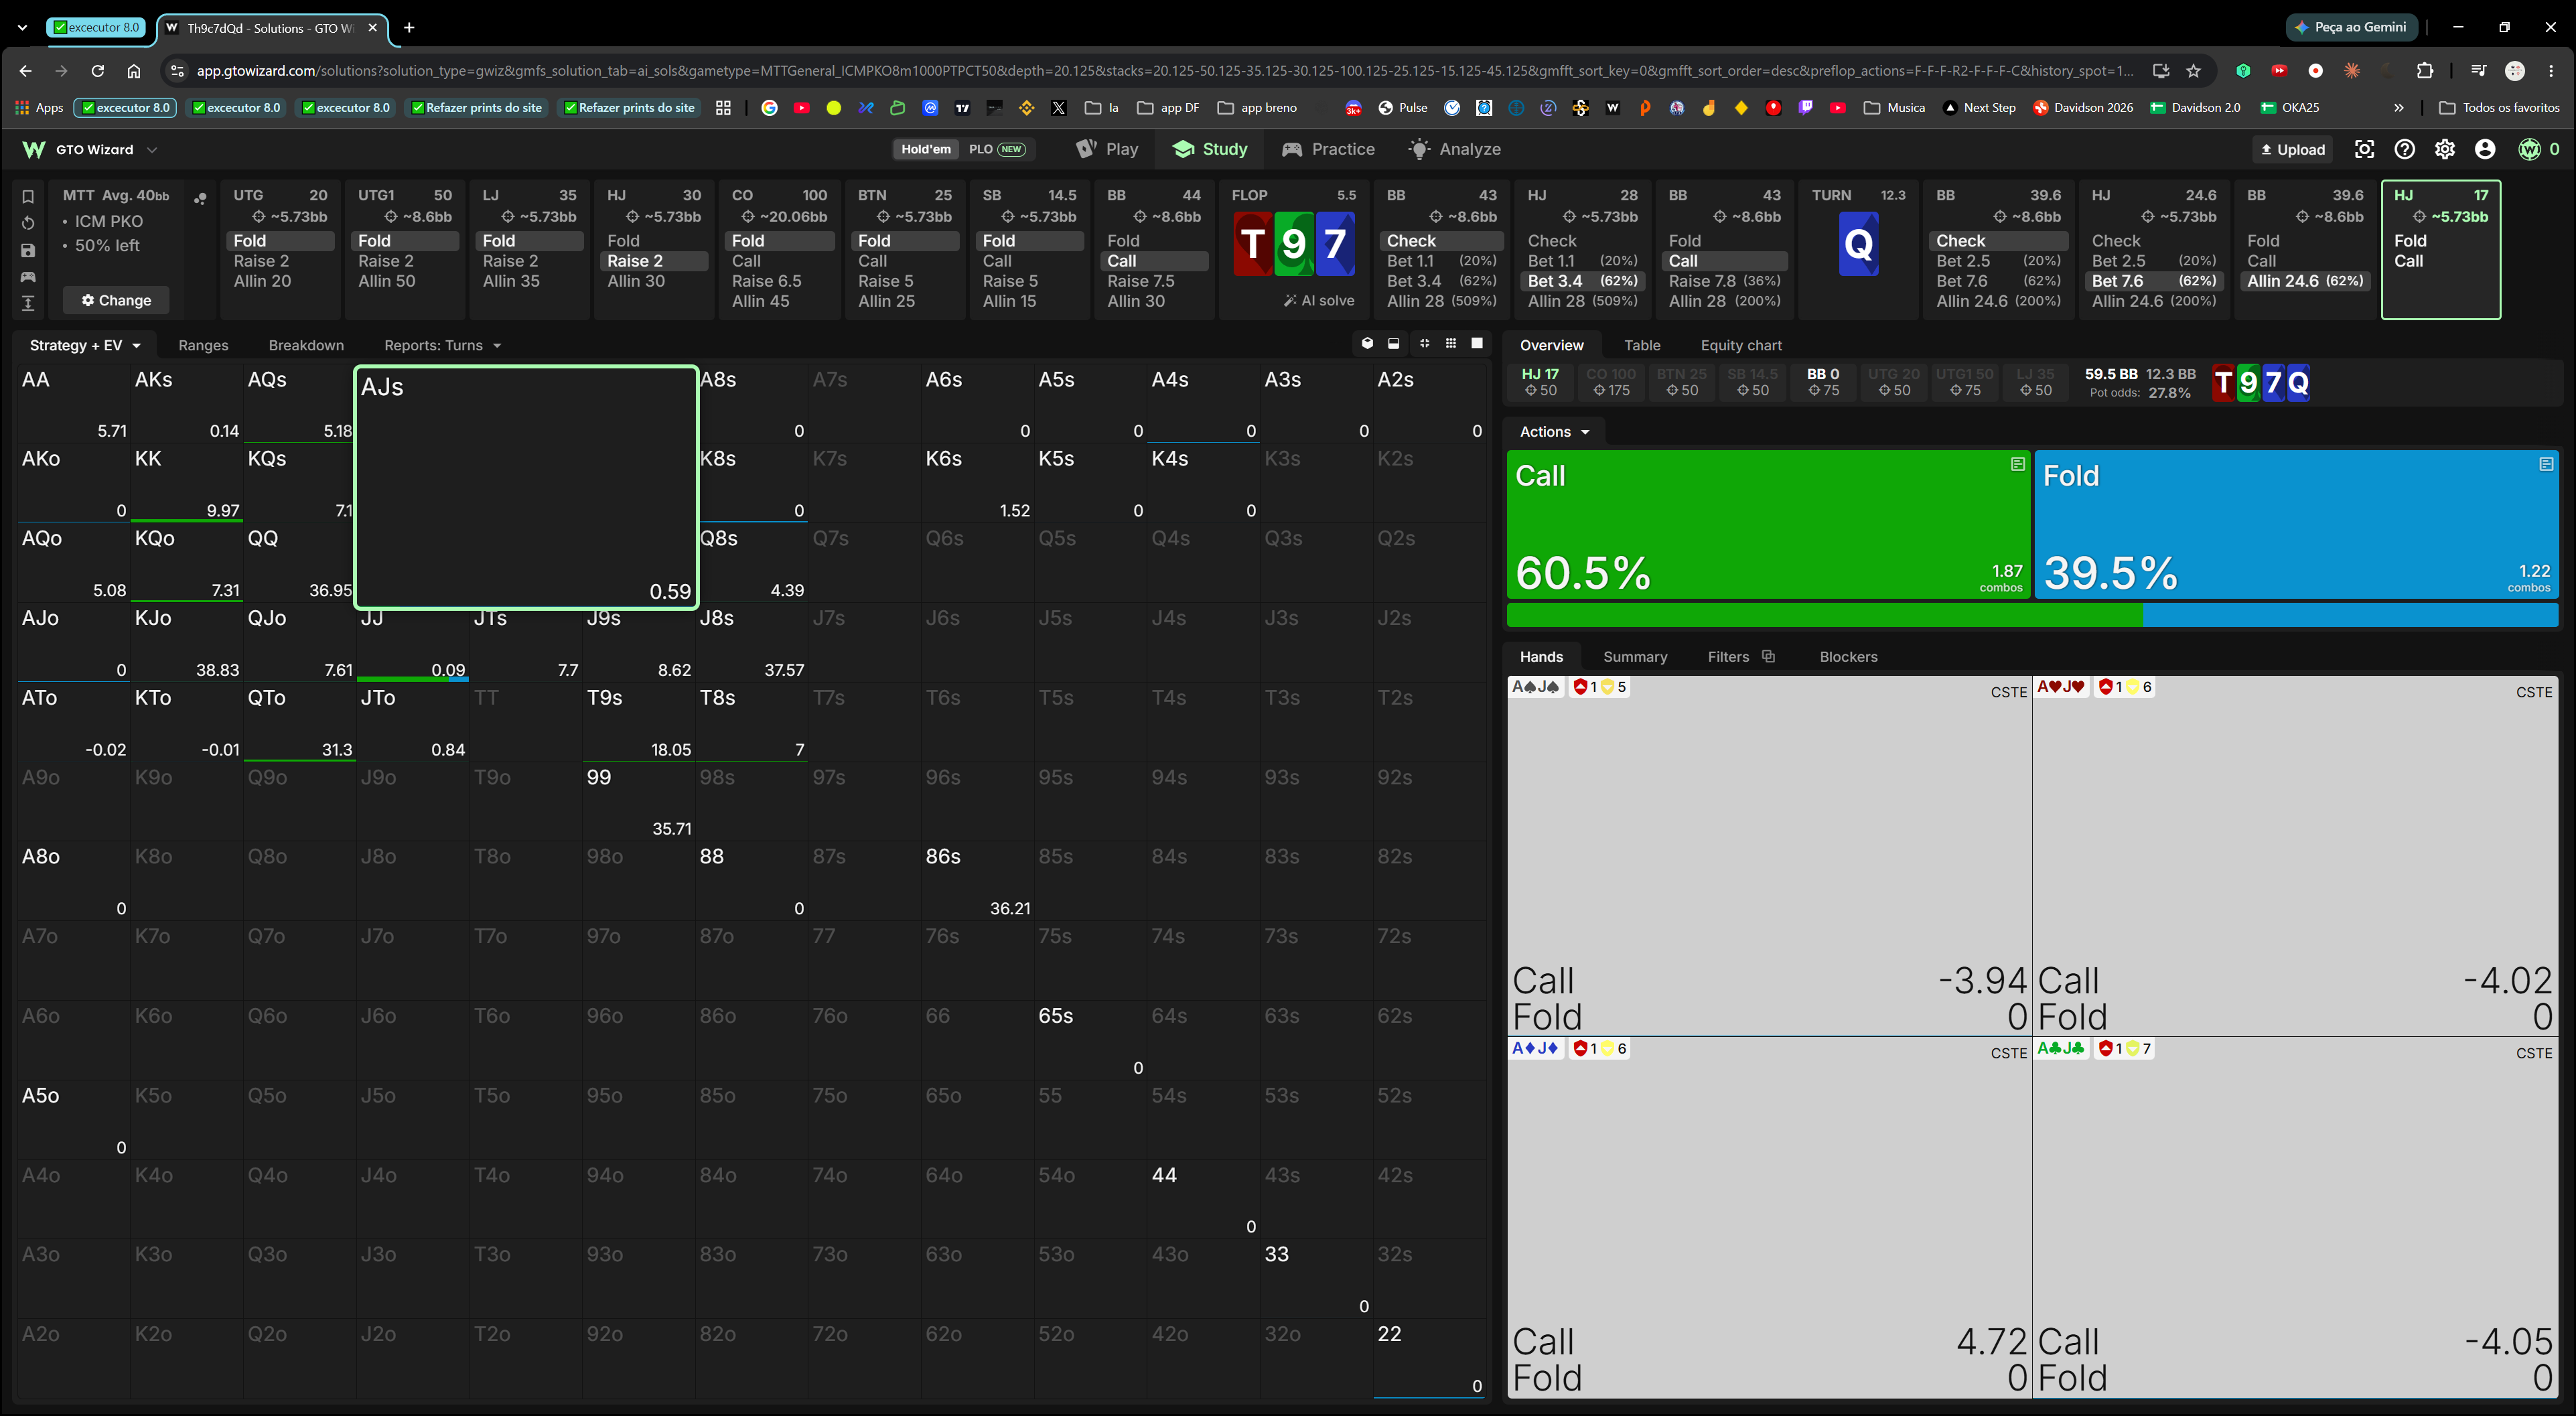Click the bookmark icon in left sidebar

pyautogui.click(x=28, y=196)
